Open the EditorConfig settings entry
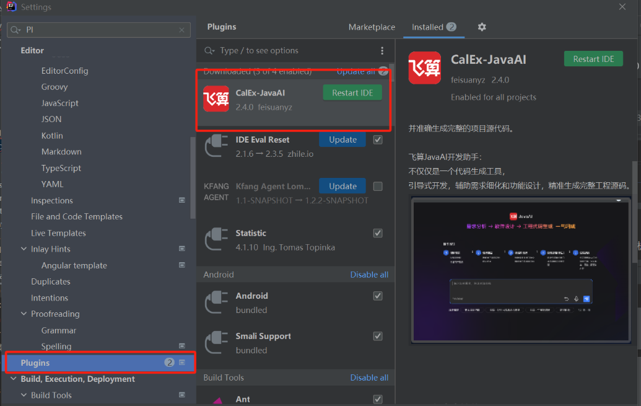The width and height of the screenshot is (641, 406). (64, 71)
